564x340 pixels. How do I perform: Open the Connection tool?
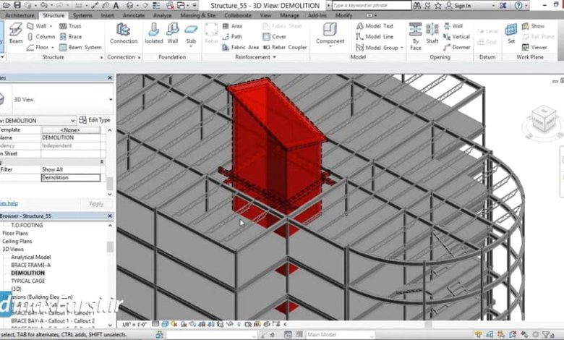(124, 33)
